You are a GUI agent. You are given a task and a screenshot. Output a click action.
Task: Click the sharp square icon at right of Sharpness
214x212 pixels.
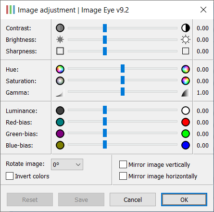[x=186, y=51]
